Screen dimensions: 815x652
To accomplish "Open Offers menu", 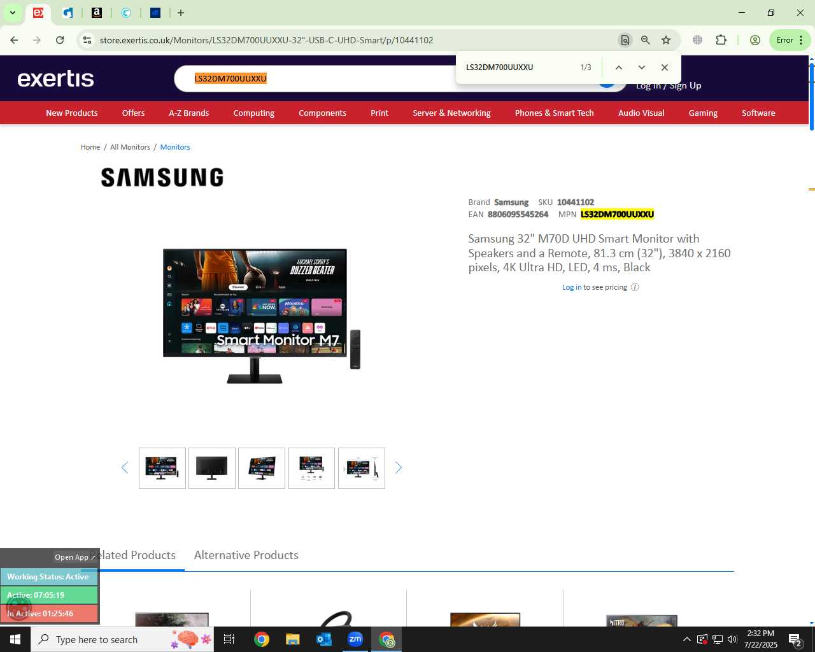I will 133,113.
